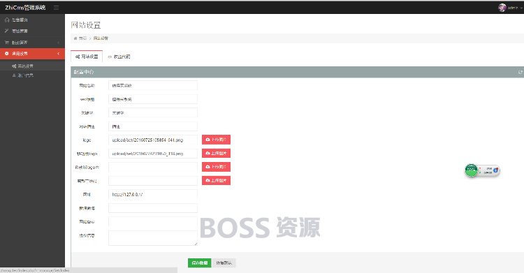The width and height of the screenshot is (524, 273).
Task: Open the sidebar item with pencil icon
Action: point(32,31)
